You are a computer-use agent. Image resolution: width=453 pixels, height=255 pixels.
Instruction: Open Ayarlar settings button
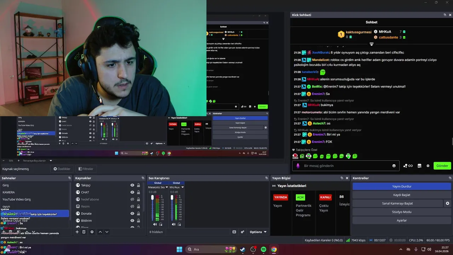(x=402, y=220)
